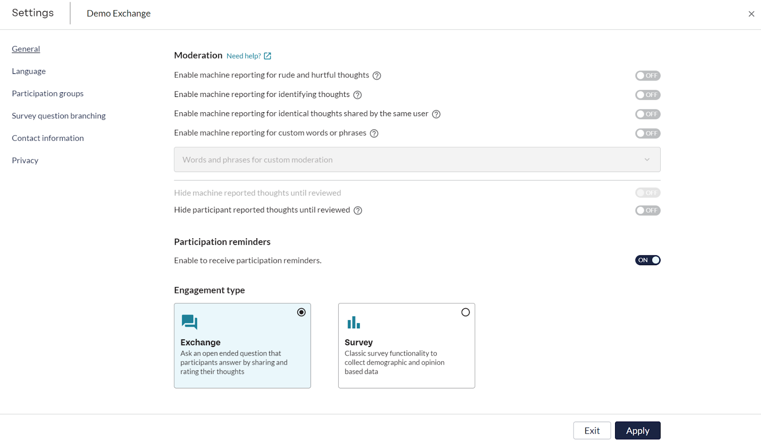Click the Exchange chat bubbles icon
This screenshot has width=761, height=444.
189,322
